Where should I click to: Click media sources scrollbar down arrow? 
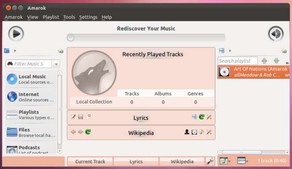point(60,151)
